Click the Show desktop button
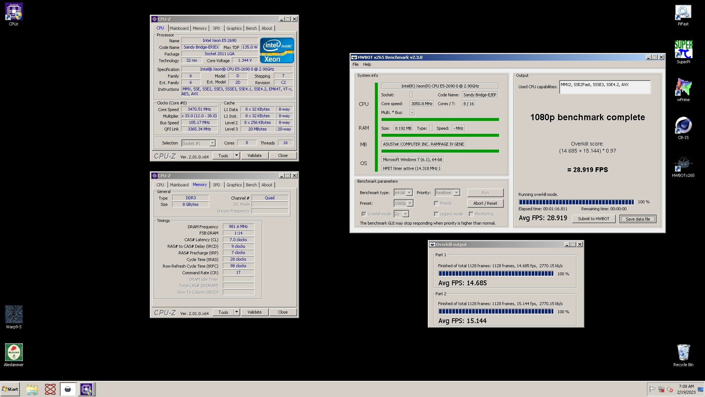The width and height of the screenshot is (705, 397). (701, 389)
